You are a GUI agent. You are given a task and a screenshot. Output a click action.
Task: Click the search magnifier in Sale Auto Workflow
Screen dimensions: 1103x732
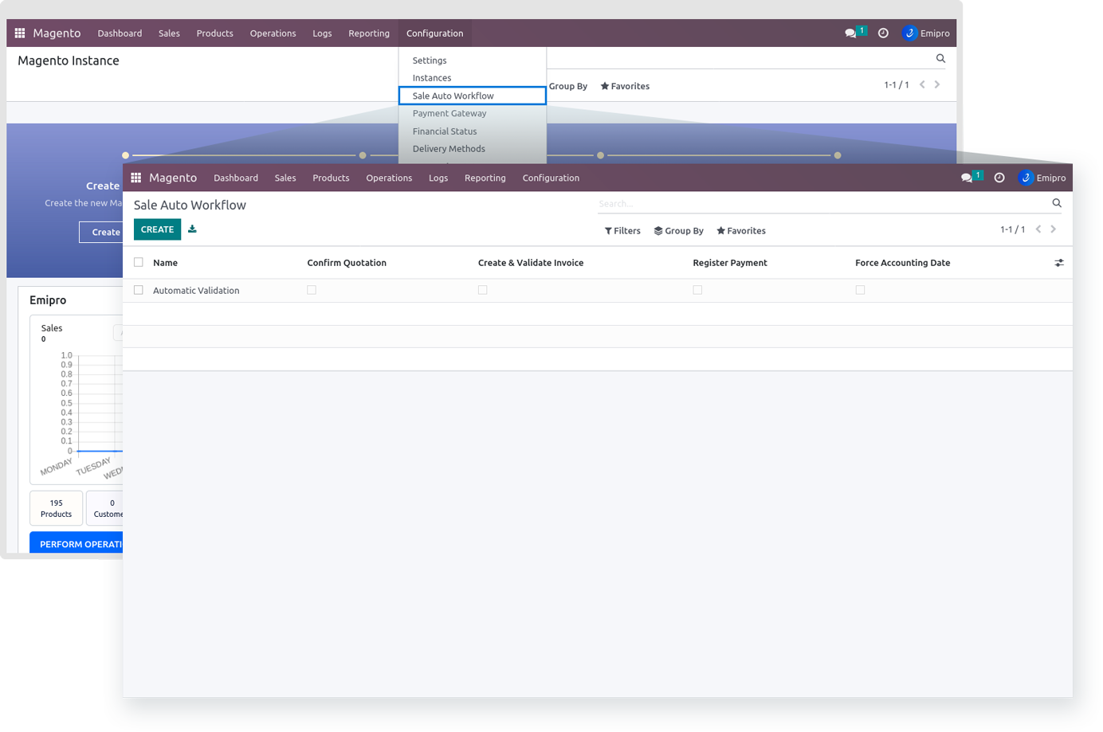click(1056, 203)
